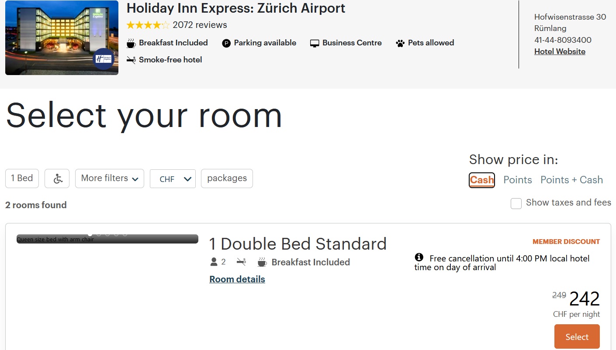Click the Pets allowed paw icon
Image resolution: width=616 pixels, height=350 pixels.
(400, 43)
